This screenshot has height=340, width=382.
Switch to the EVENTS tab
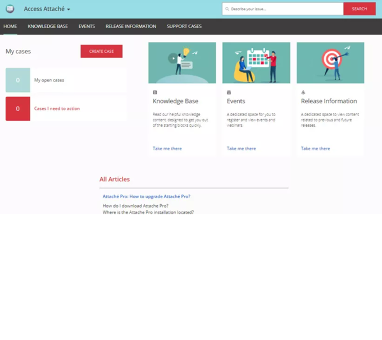click(x=87, y=26)
